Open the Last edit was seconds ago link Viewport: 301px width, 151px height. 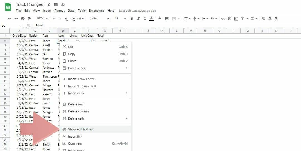click(x=138, y=11)
